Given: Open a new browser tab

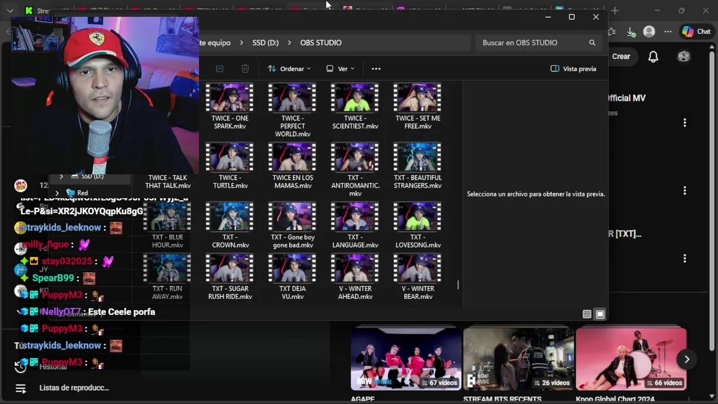Looking at the screenshot, I should (x=615, y=11).
